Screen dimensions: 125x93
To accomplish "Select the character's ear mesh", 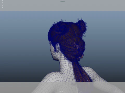I will (57, 48).
